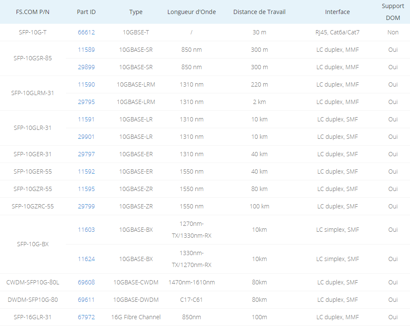Click the 11595 part link
Viewport: 410px width, 326px height.
pos(86,189)
